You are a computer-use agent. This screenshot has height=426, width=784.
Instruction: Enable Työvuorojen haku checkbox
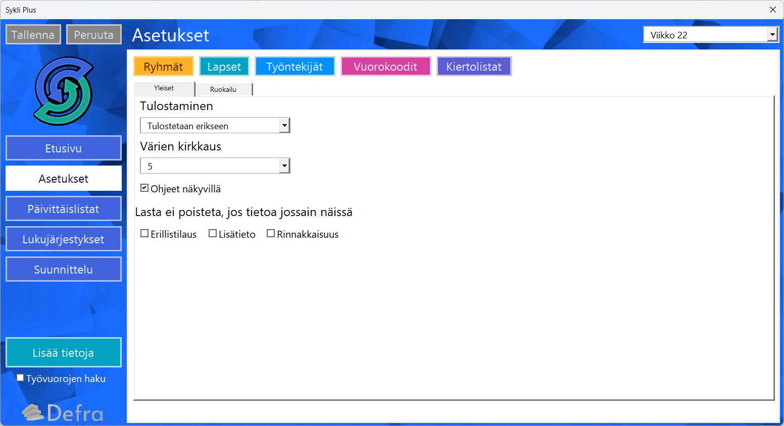[20, 378]
